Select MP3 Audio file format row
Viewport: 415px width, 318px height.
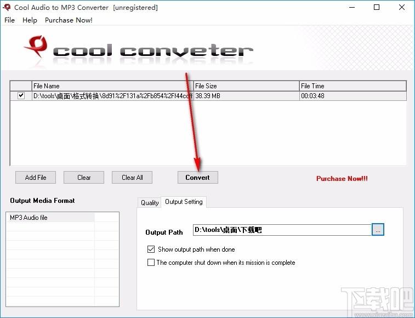(x=50, y=217)
